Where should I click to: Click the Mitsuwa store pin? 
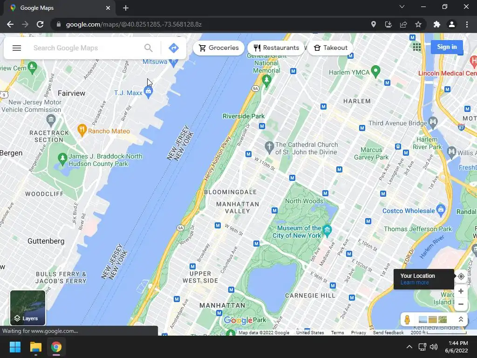click(173, 62)
